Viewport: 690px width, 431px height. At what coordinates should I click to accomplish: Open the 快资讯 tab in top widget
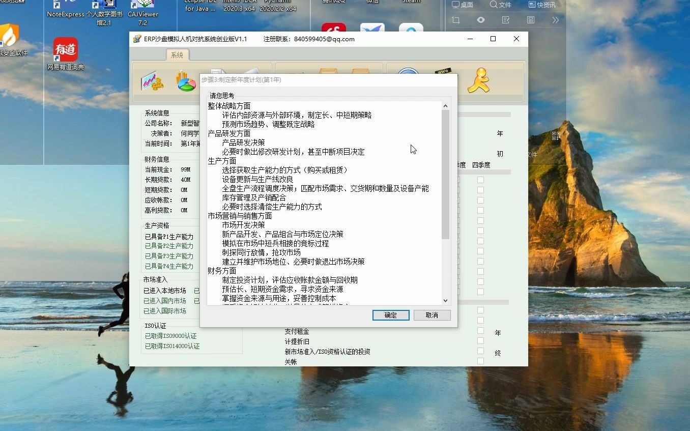point(542,5)
